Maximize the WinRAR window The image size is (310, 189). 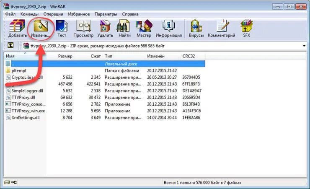click(289, 7)
